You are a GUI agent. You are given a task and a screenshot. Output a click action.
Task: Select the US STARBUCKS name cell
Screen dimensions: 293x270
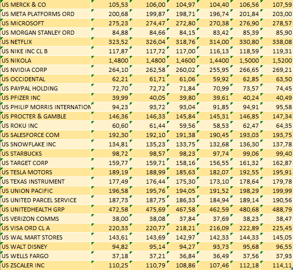[x=46, y=154]
